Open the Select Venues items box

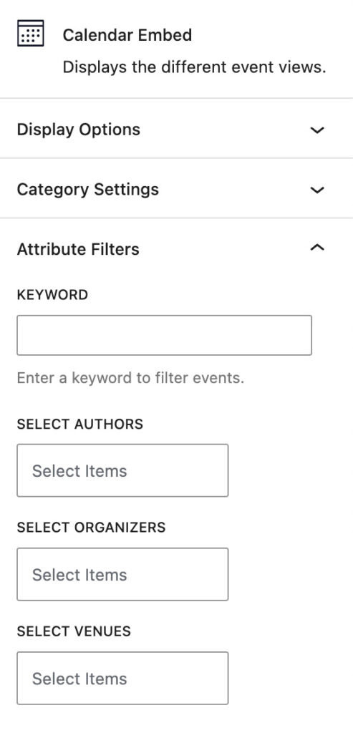[x=122, y=678]
